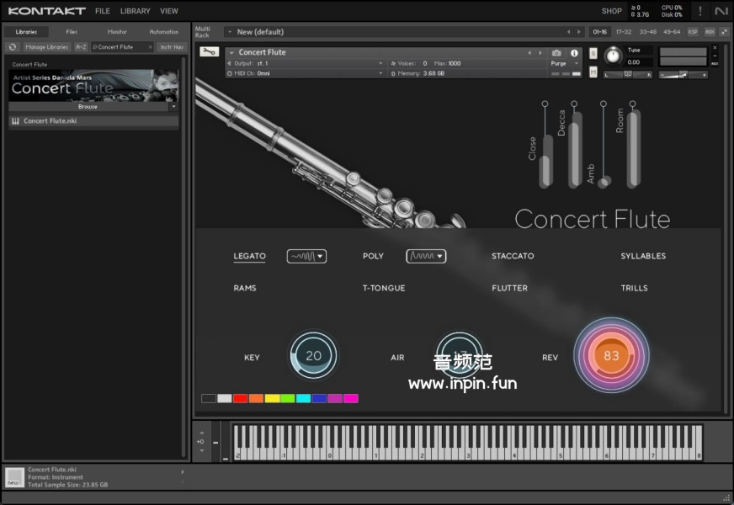Adjust the REV knob showing 83
The height and width of the screenshot is (505, 734).
611,356
